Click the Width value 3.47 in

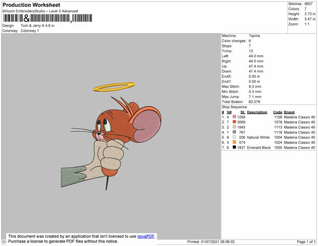310,19
